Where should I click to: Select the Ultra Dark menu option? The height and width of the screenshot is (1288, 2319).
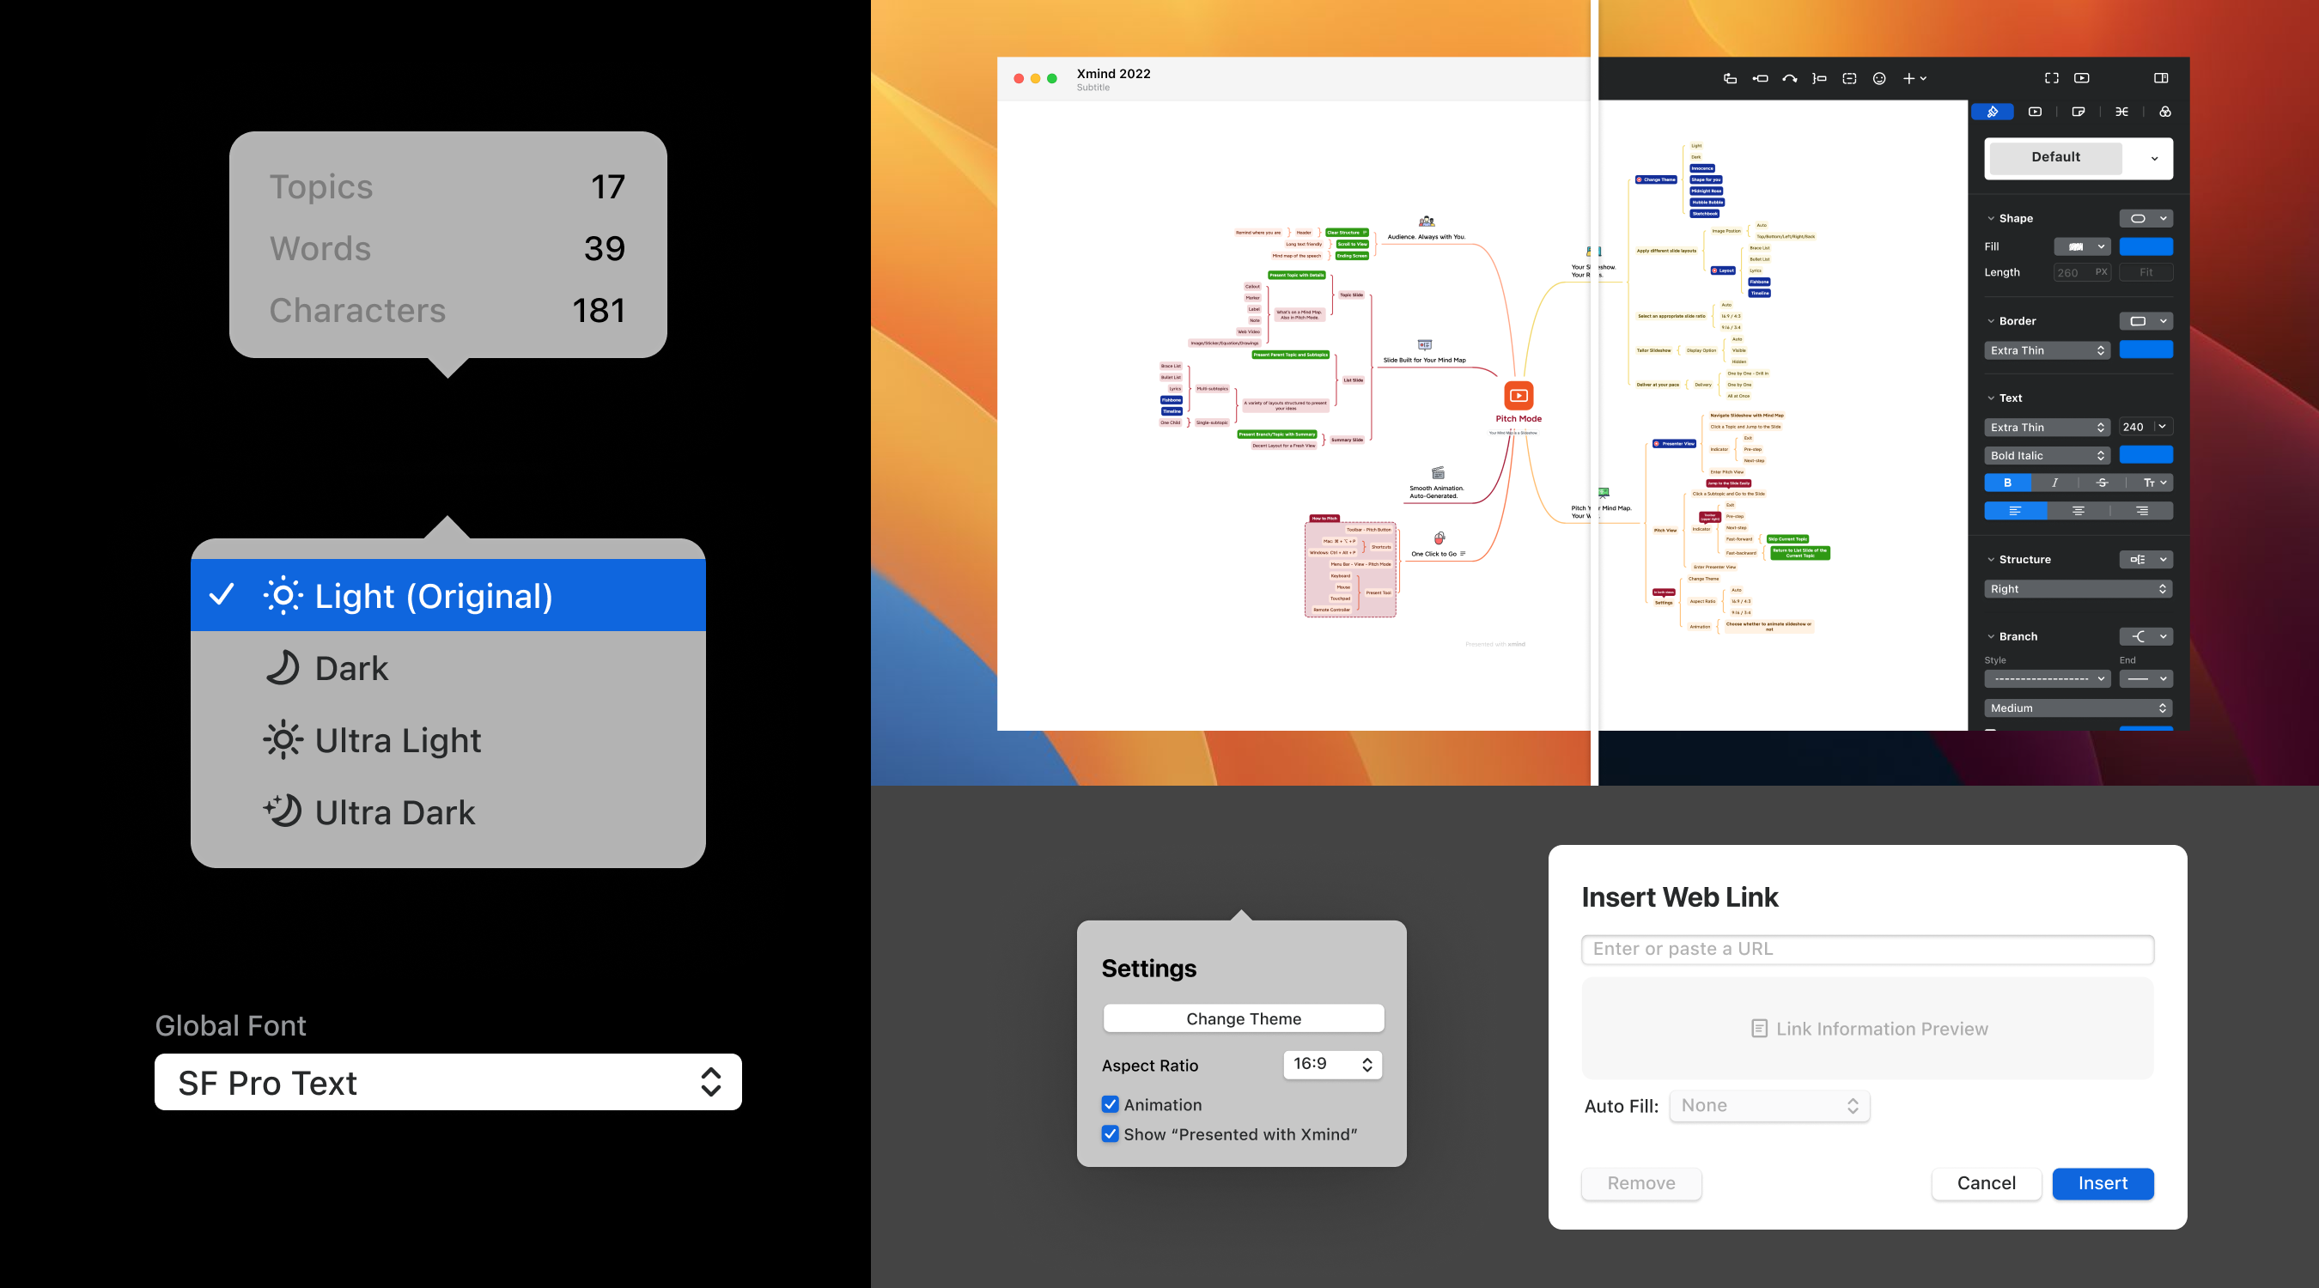pyautogui.click(x=394, y=811)
